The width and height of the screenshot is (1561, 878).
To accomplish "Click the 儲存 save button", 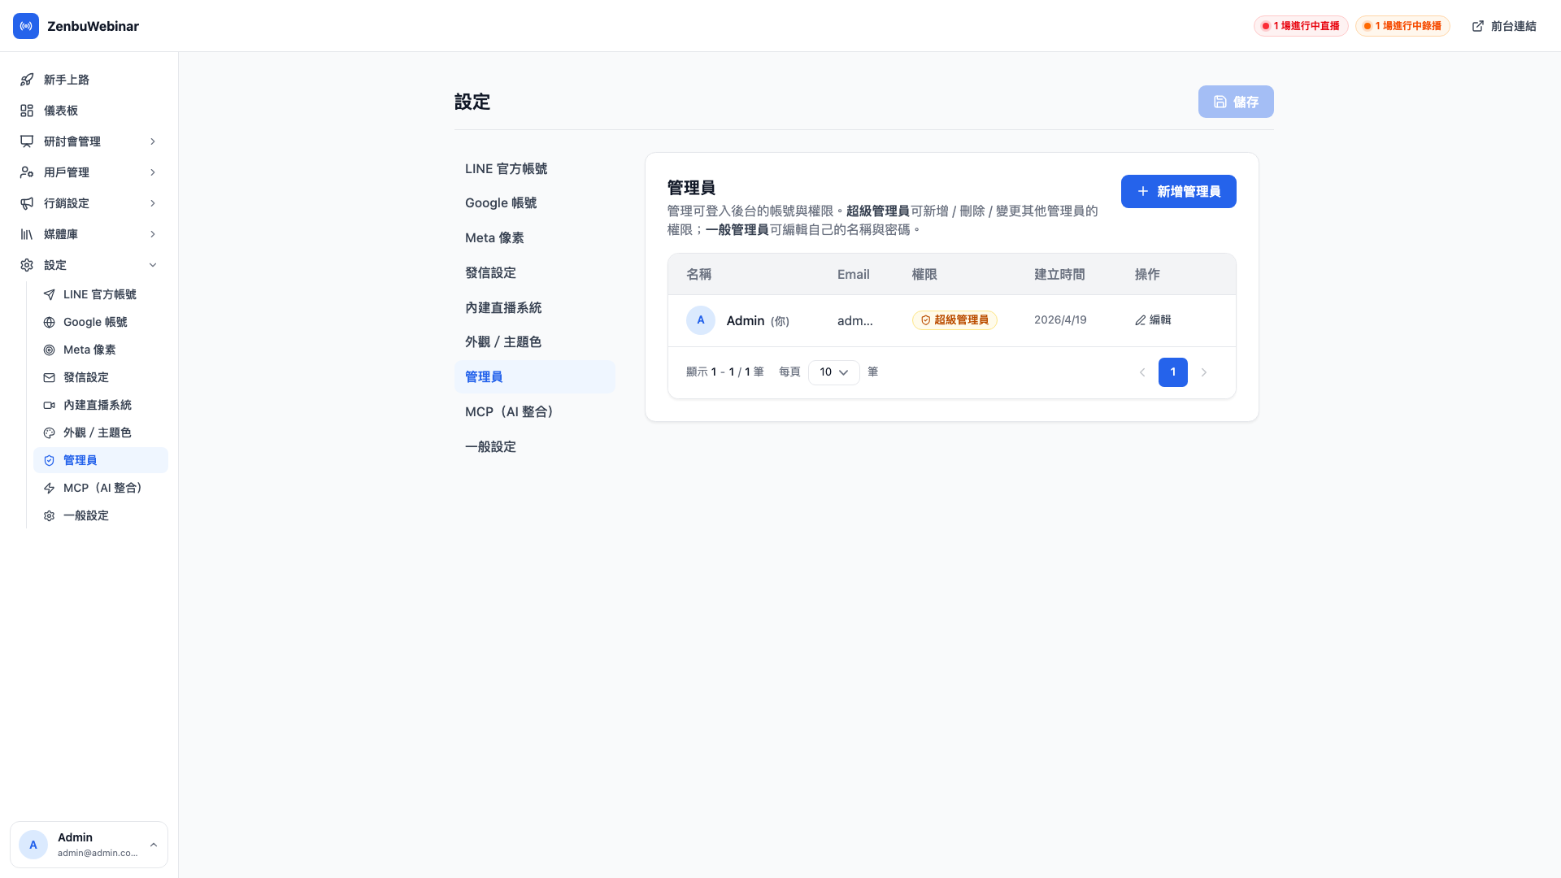I will [1236, 102].
